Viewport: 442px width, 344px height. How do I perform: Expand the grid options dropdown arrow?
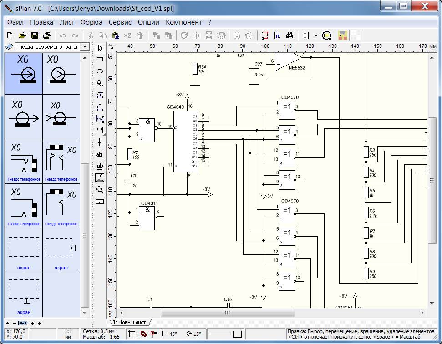coord(316,35)
